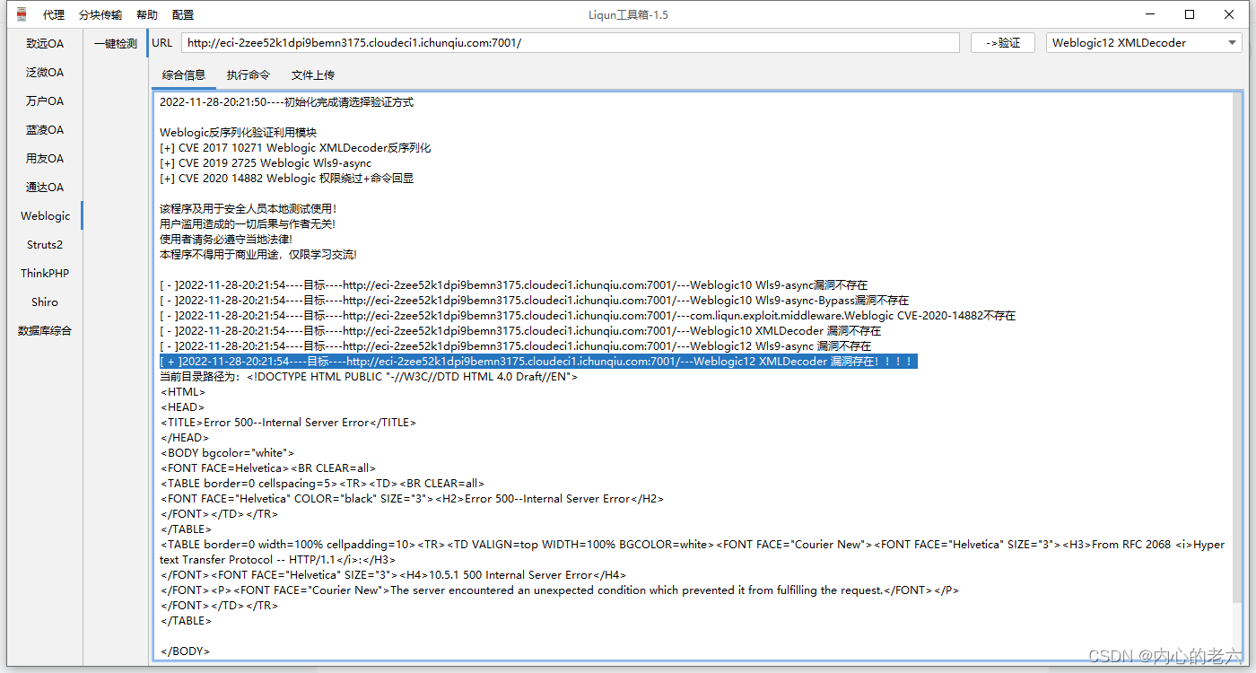Image resolution: width=1256 pixels, height=673 pixels.
Task: Open the 帮助 help menu
Action: point(147,13)
